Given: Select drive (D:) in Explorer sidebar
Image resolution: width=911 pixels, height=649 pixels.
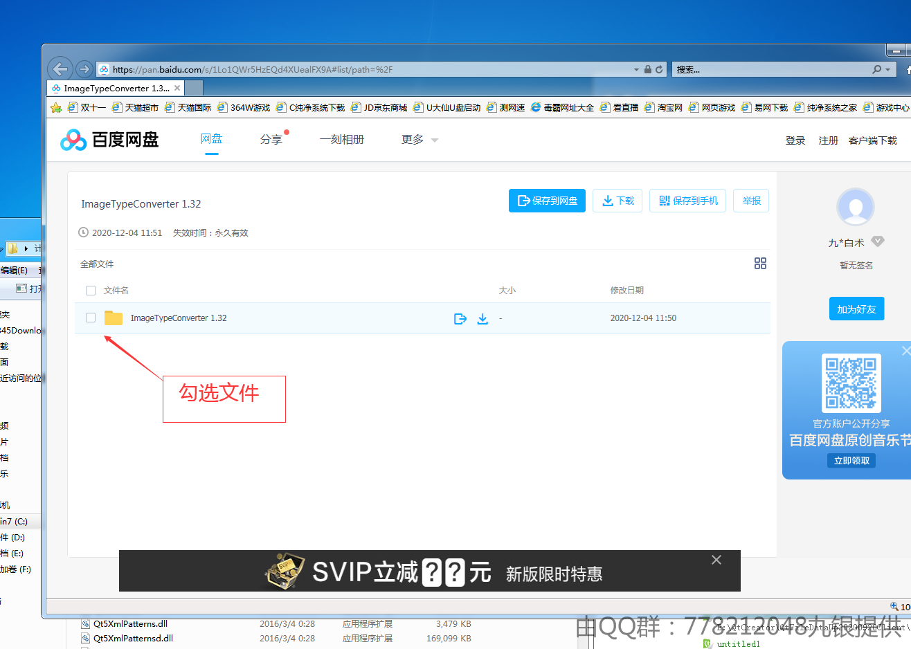Looking at the screenshot, I should [x=12, y=537].
